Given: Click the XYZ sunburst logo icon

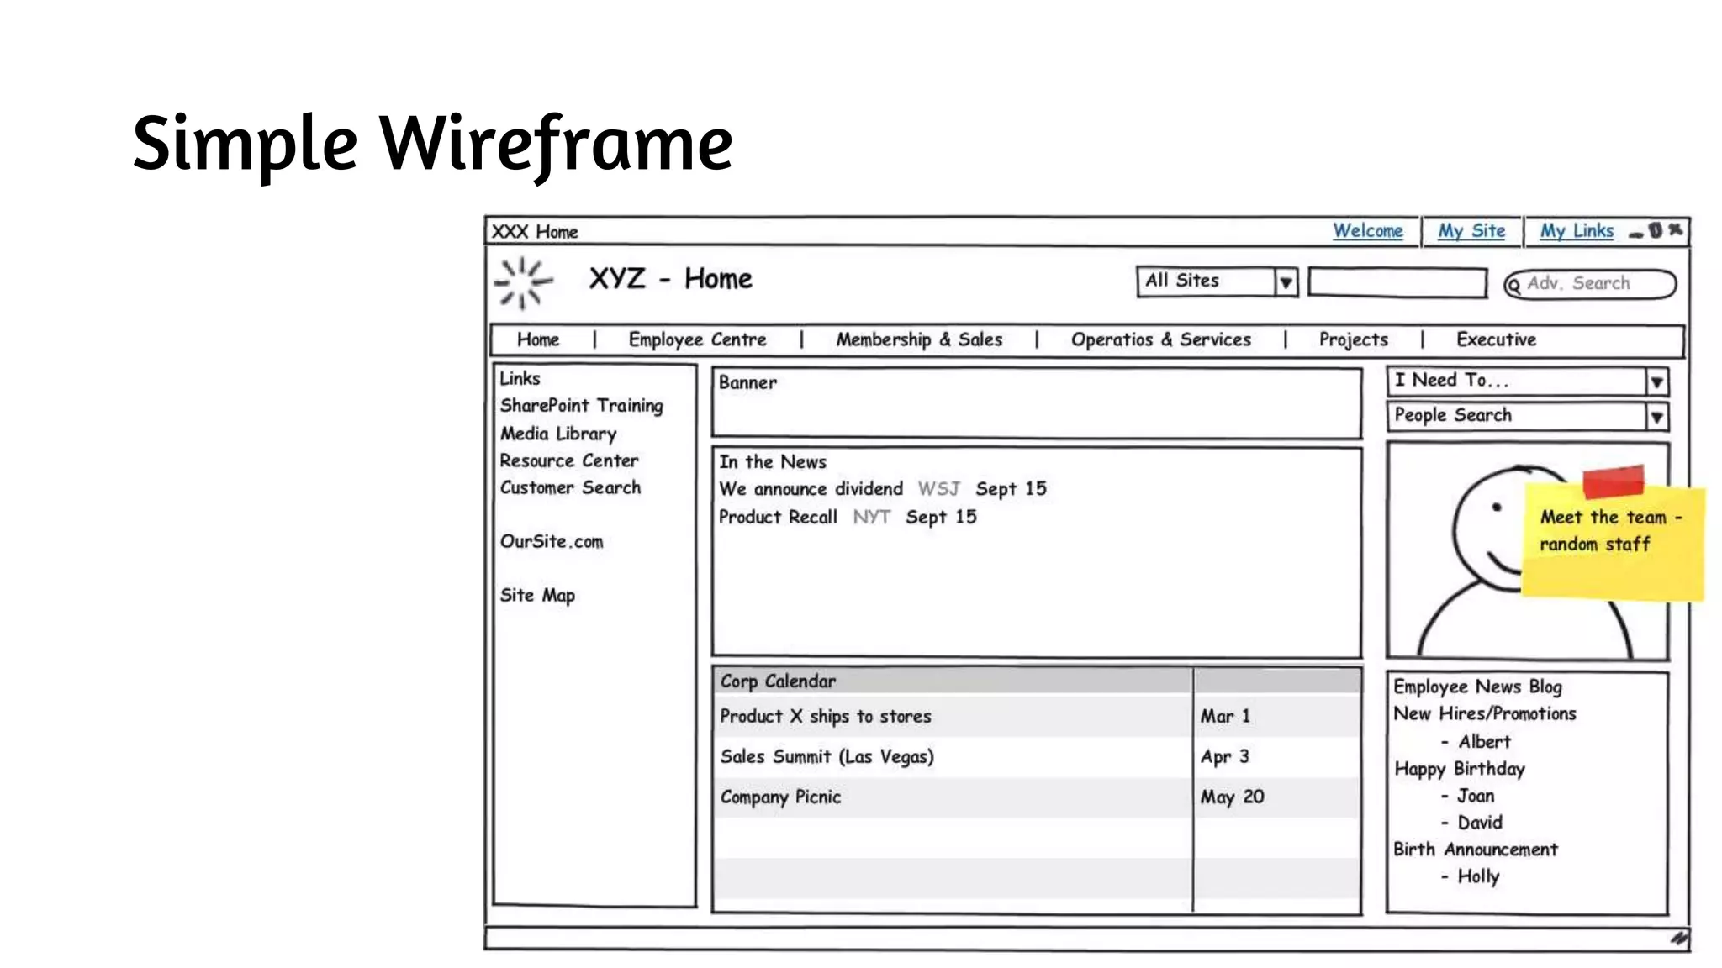Looking at the screenshot, I should pos(524,283).
